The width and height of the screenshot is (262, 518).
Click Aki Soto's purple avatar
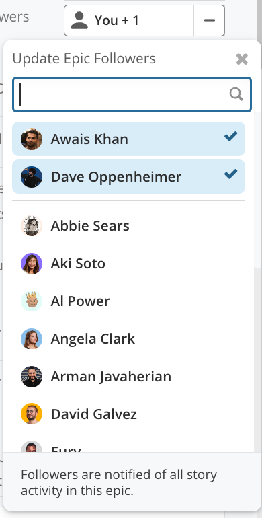32,264
